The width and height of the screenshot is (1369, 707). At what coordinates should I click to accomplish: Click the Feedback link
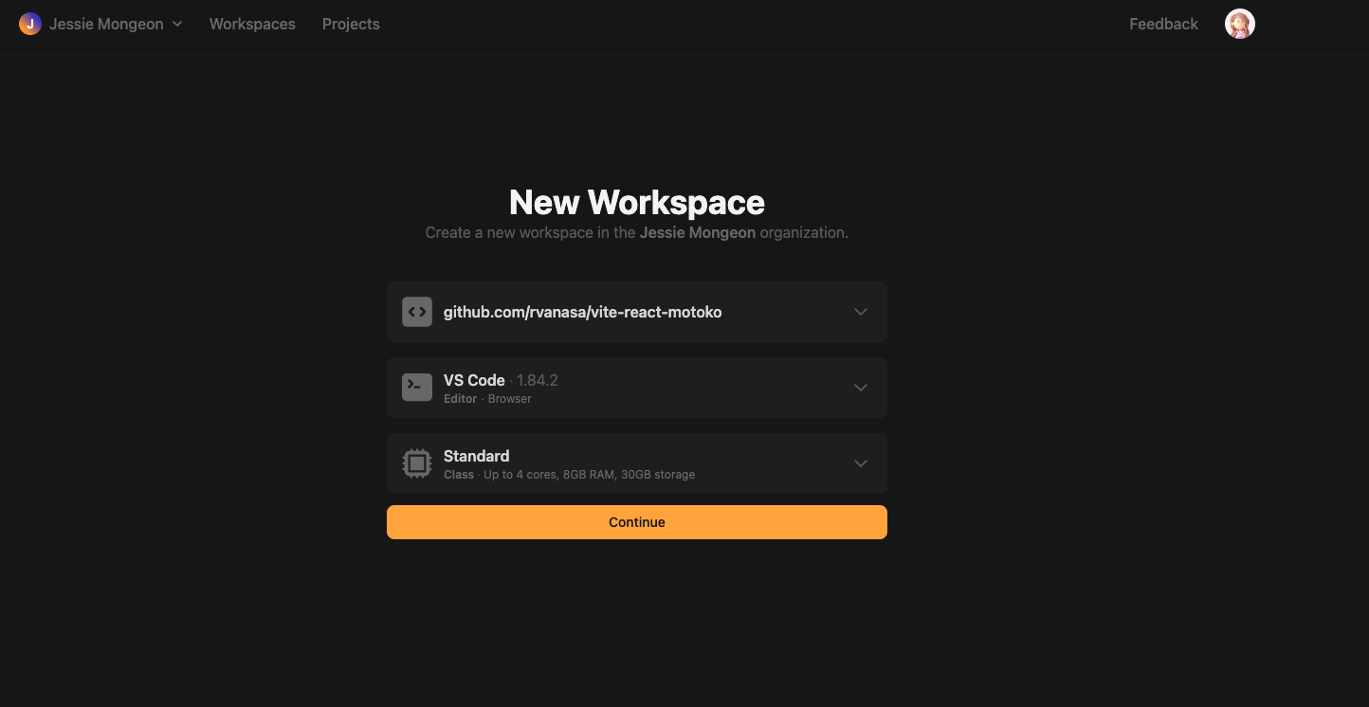[x=1163, y=24]
